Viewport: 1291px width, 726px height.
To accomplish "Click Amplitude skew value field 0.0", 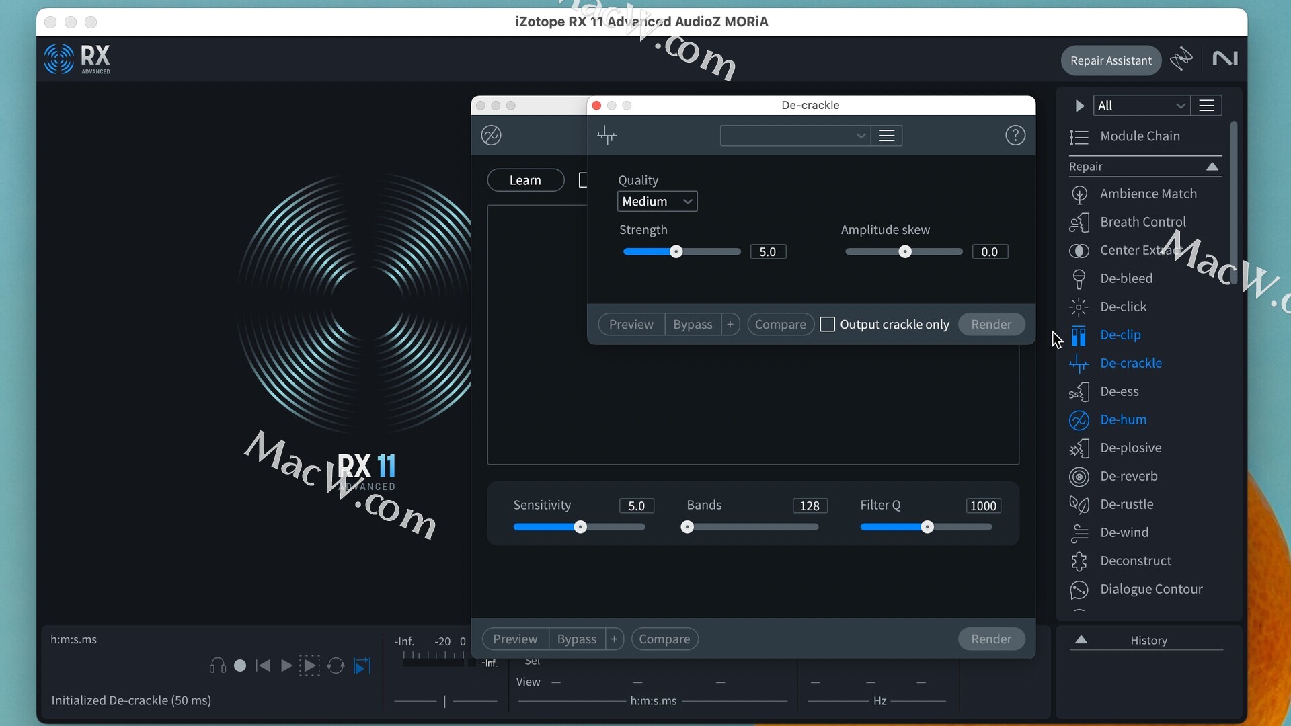I will (990, 252).
